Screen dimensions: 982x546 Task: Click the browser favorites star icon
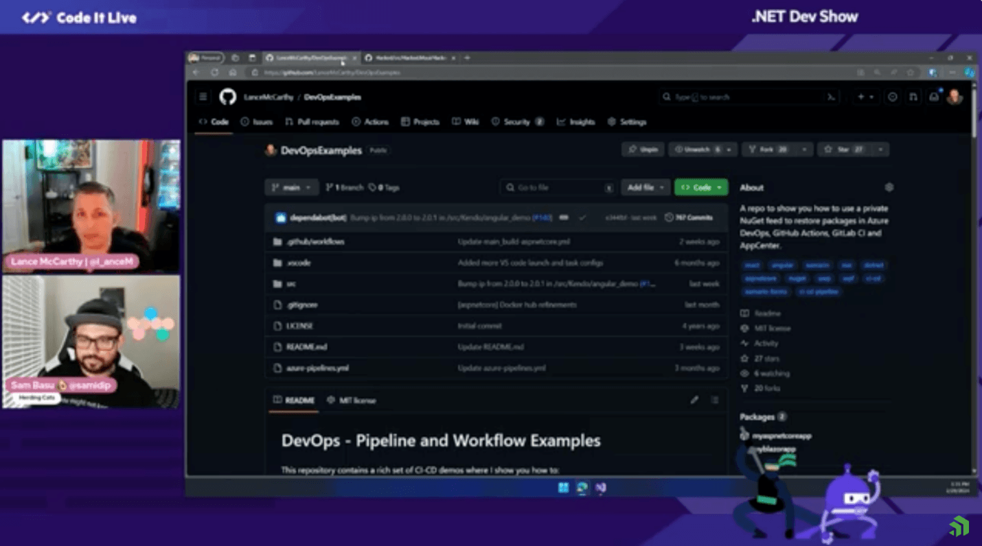(x=911, y=72)
